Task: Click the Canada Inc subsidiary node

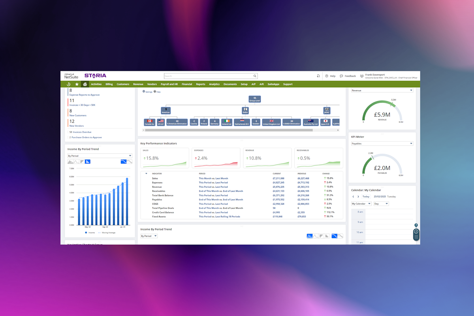Action: [149, 122]
